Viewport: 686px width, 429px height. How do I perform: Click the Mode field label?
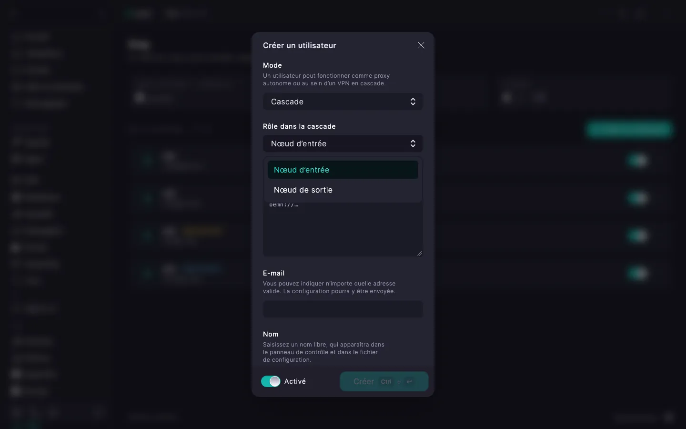click(x=272, y=65)
